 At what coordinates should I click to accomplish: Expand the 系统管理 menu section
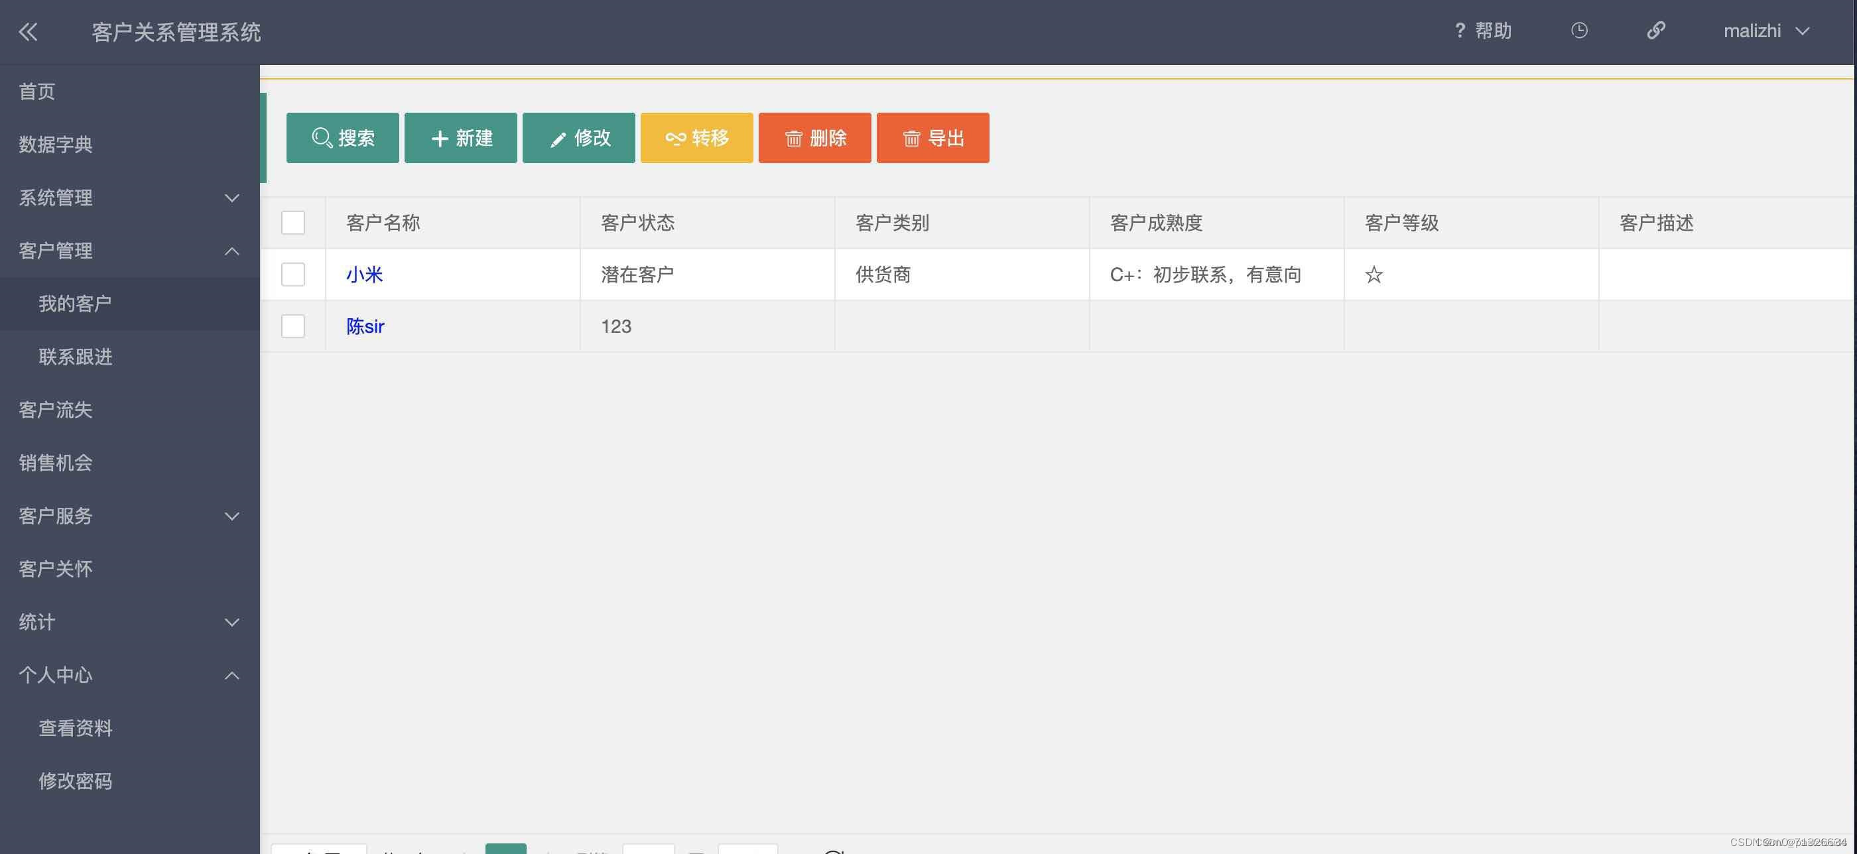click(129, 198)
